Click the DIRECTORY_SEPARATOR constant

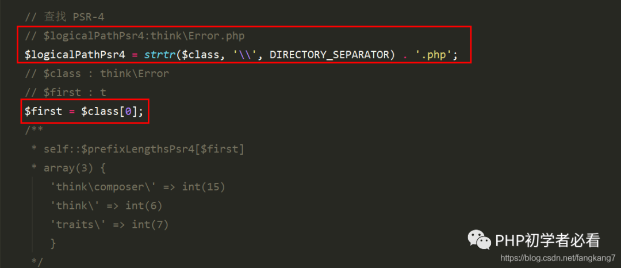point(330,55)
